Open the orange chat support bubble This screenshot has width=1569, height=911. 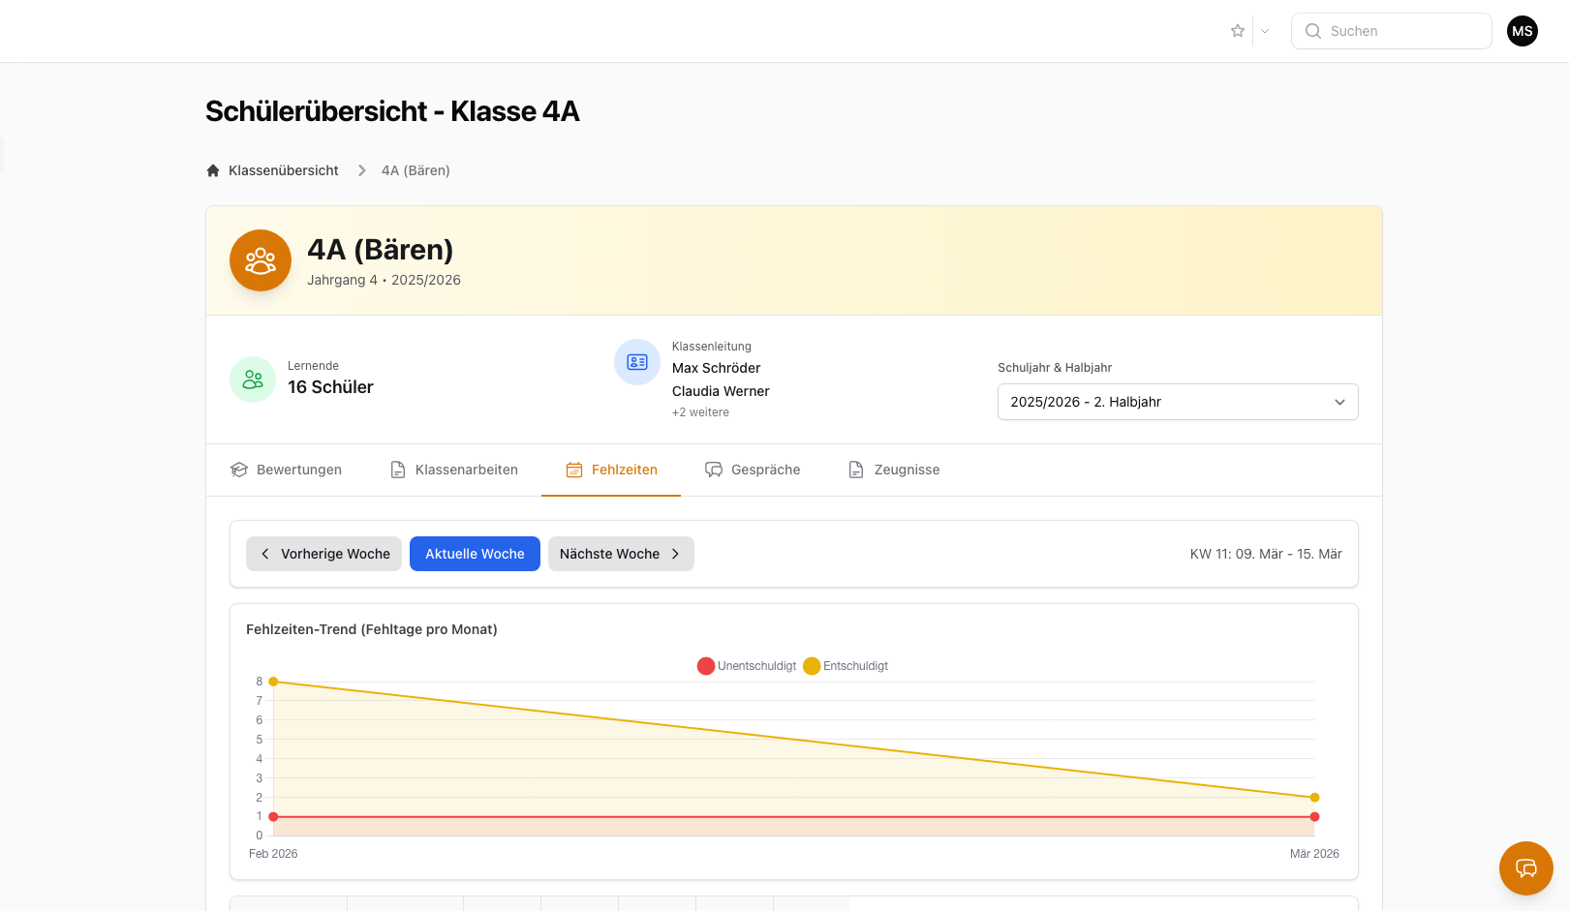coord(1525,867)
